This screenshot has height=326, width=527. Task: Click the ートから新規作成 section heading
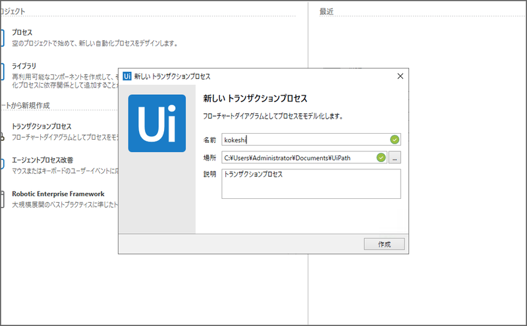(25, 105)
